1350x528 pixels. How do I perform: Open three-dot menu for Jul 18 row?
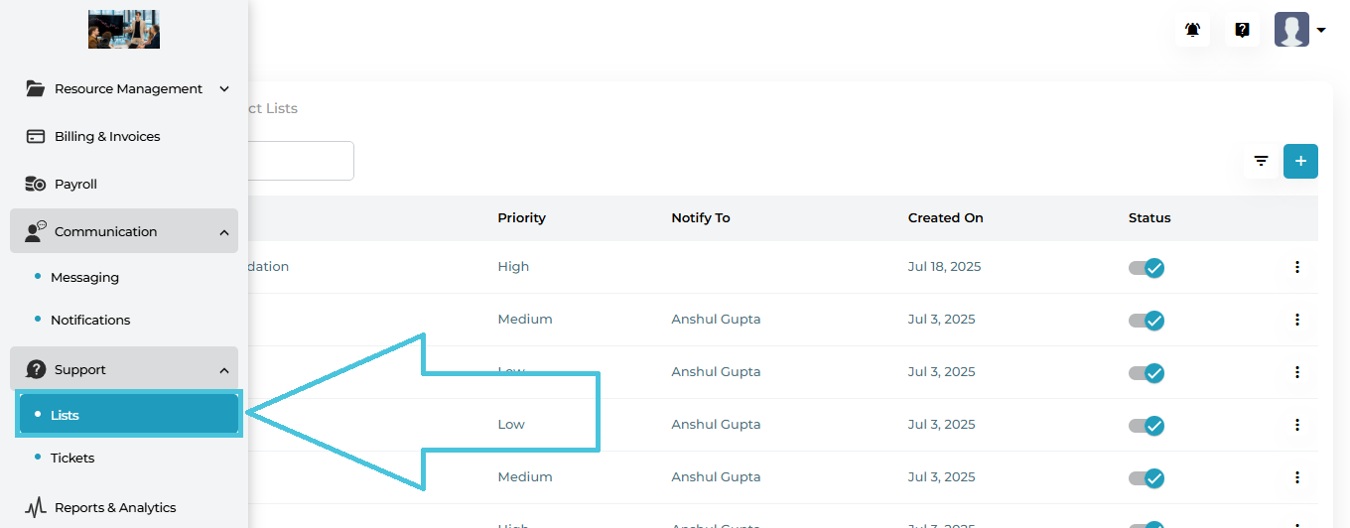[1296, 267]
